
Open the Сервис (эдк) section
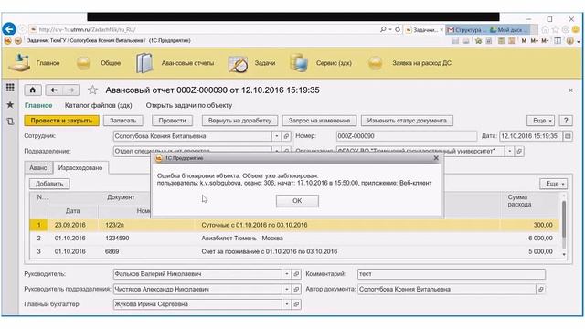click(x=321, y=63)
